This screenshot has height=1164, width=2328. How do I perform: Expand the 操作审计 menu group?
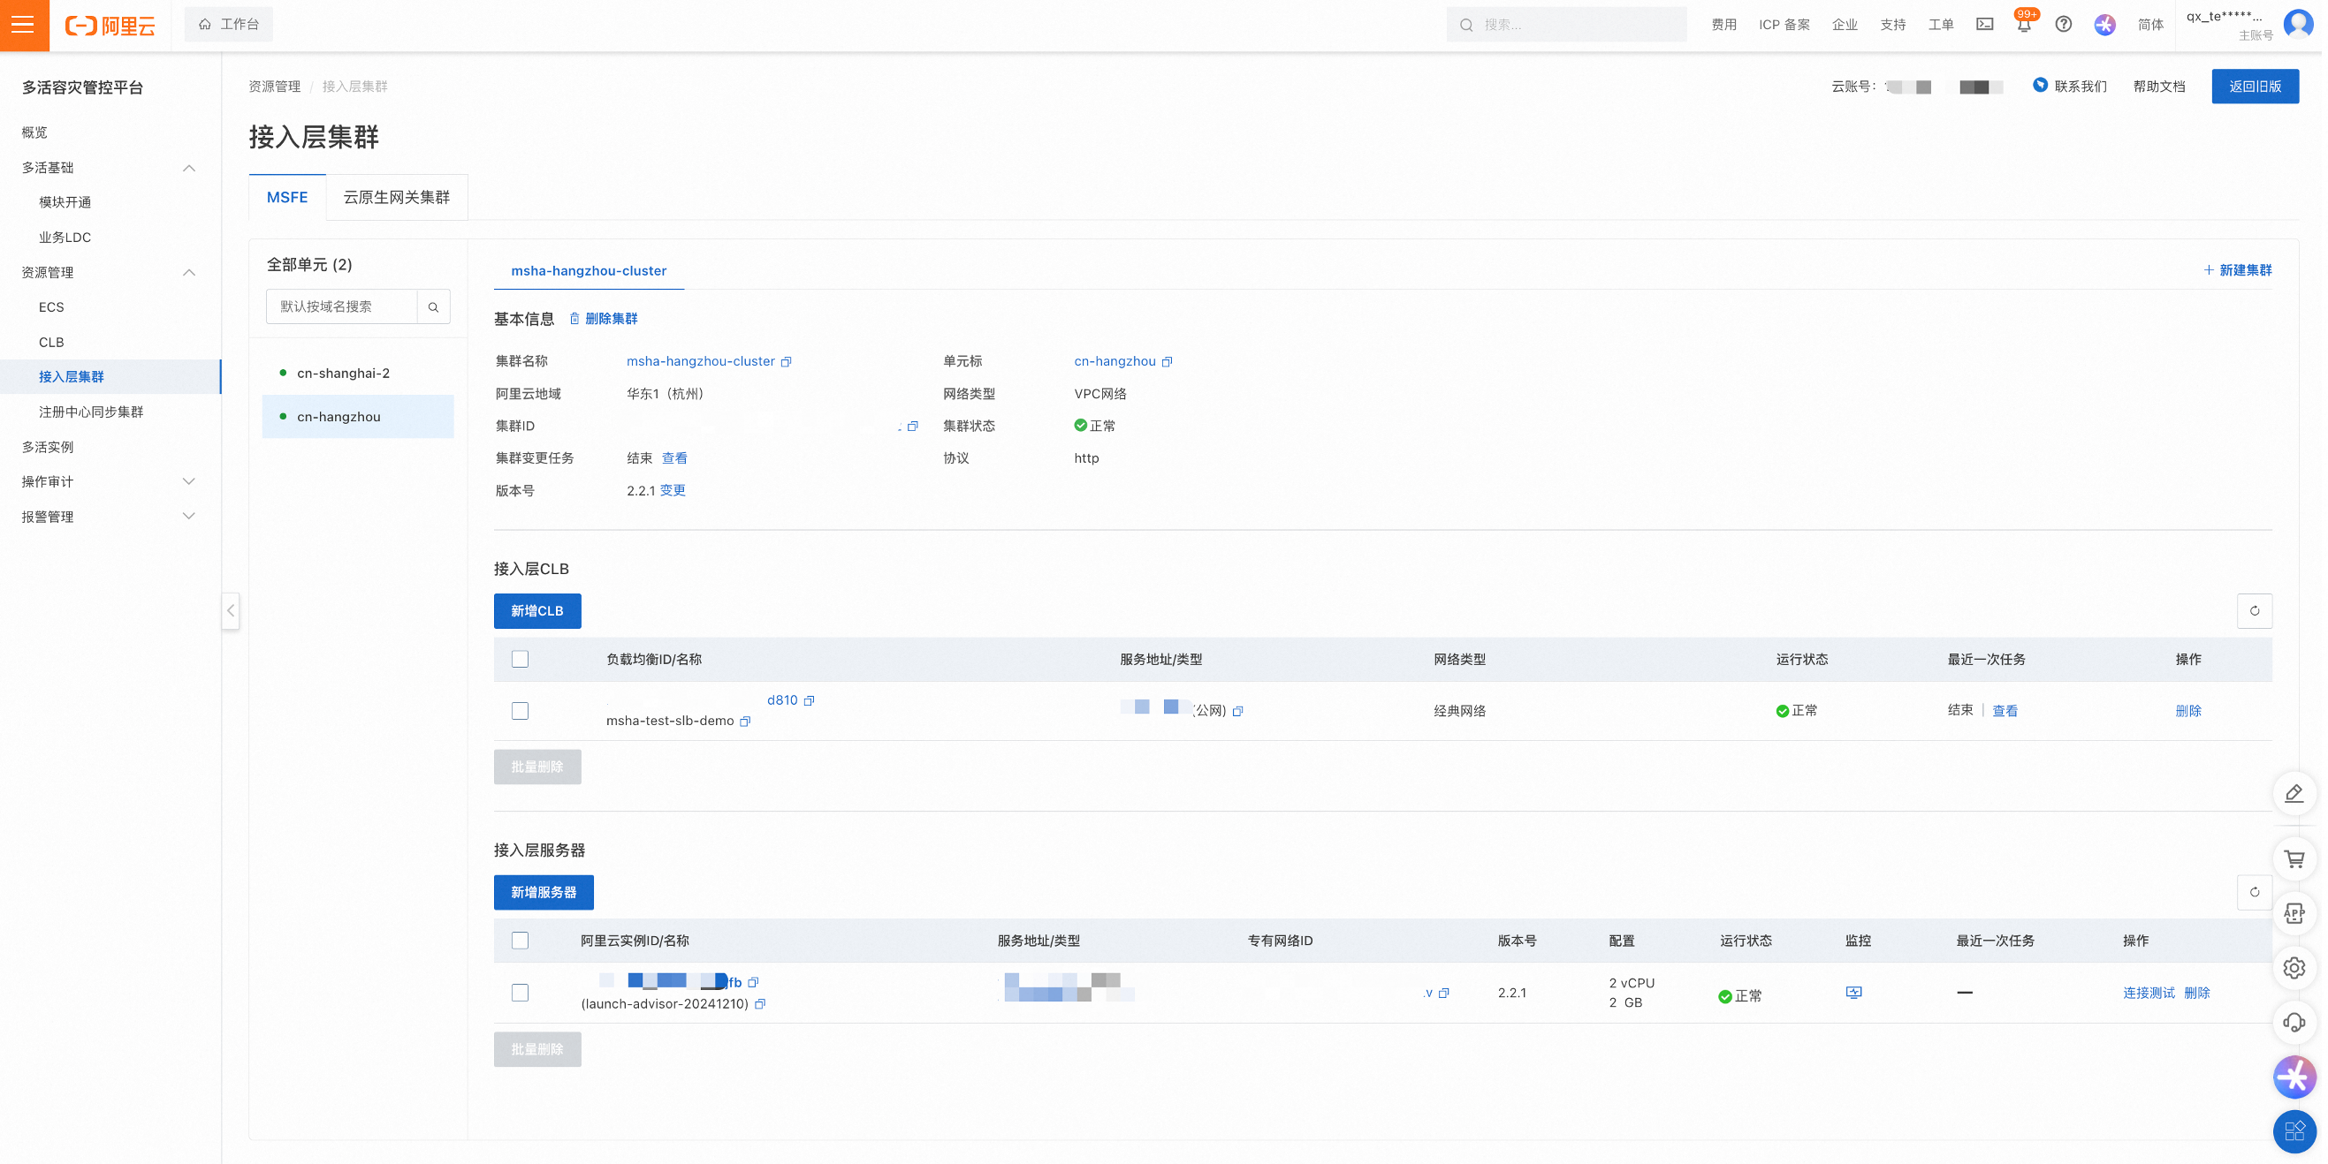coord(189,482)
